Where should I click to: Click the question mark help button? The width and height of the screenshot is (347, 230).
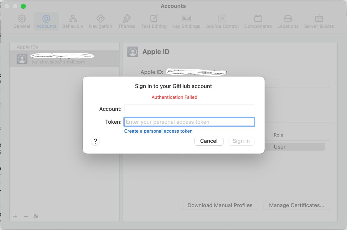click(95, 141)
